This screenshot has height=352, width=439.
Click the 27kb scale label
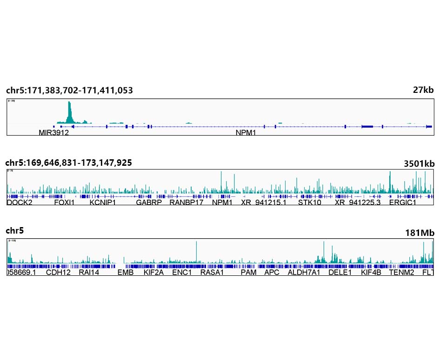(423, 91)
